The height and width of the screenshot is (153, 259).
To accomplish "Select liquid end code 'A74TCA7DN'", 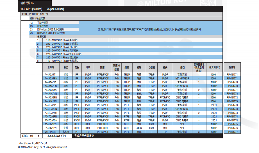I will click(x=51, y=121).
